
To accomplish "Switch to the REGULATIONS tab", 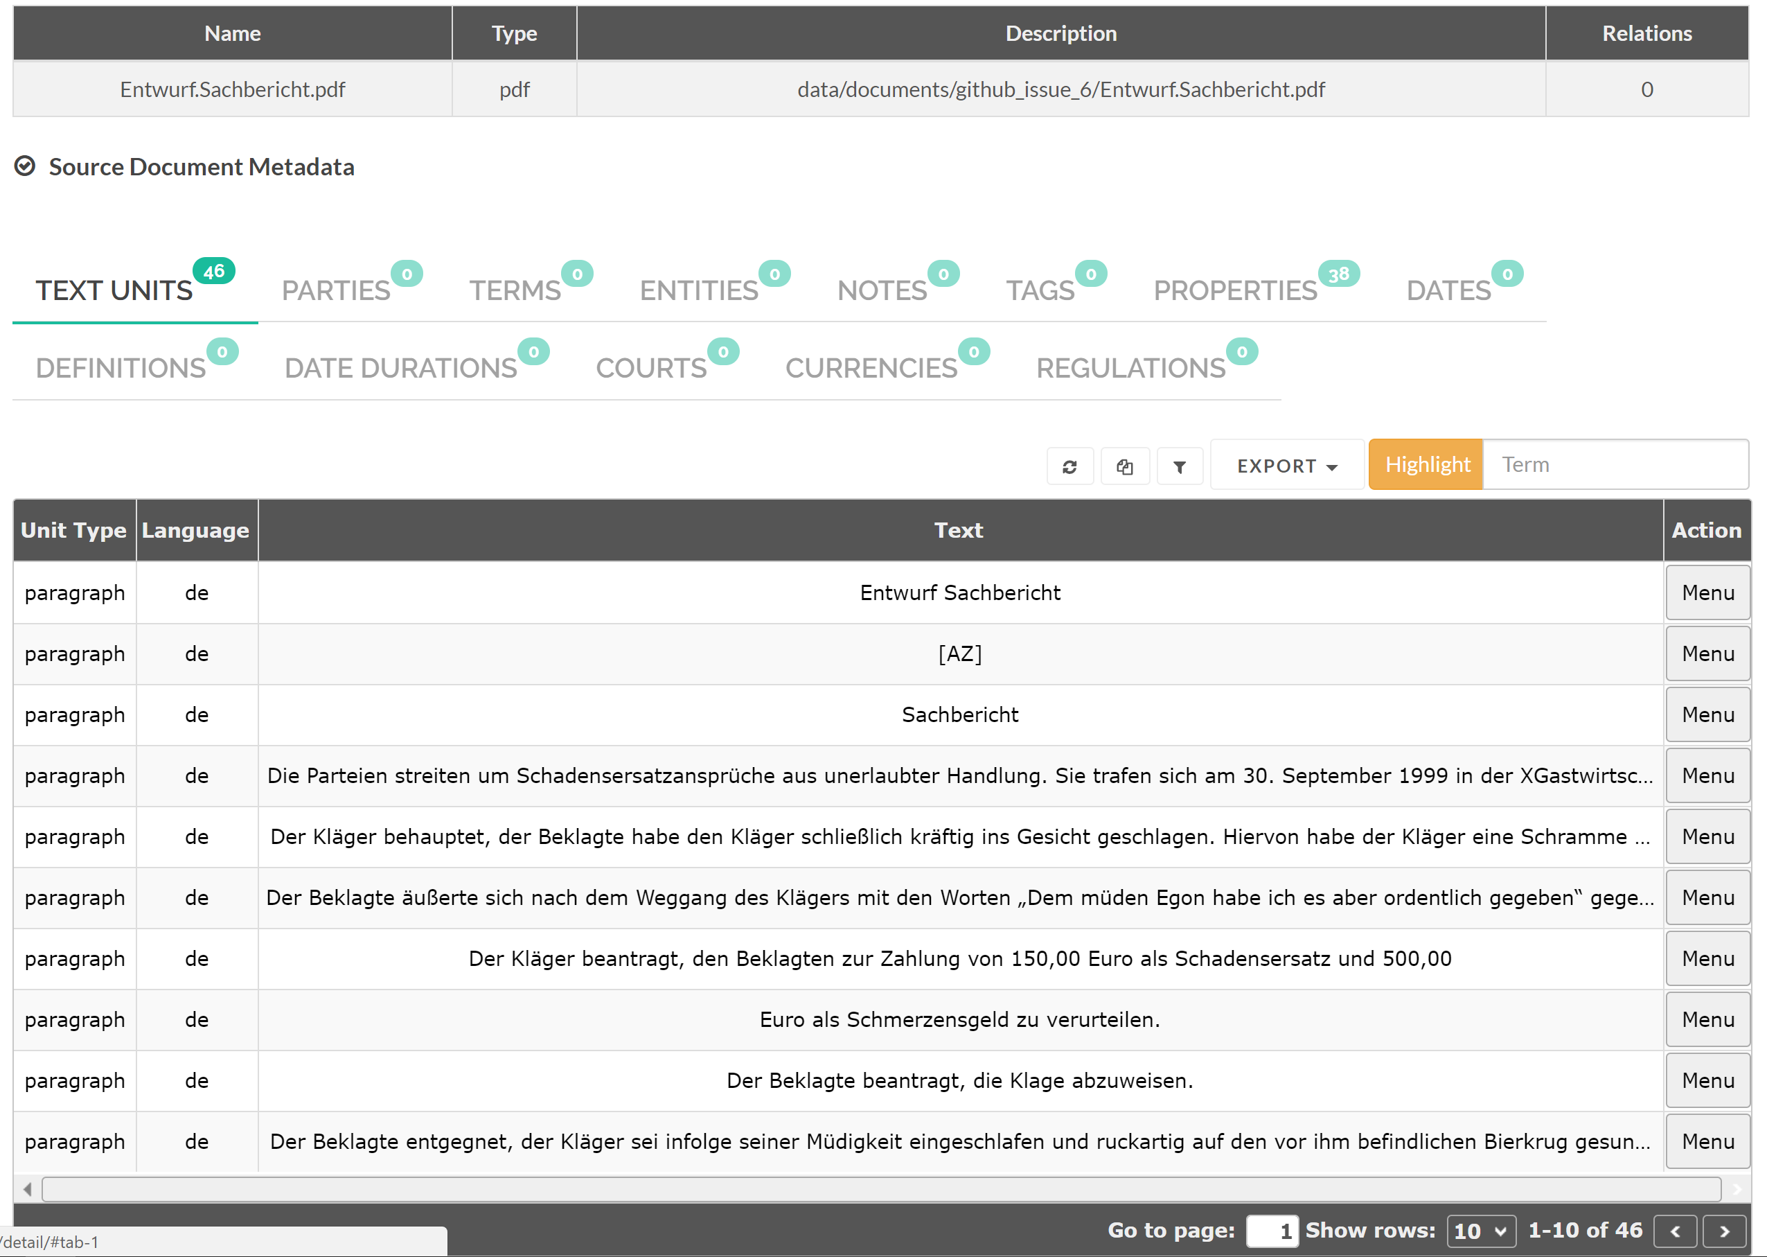I will tap(1130, 367).
